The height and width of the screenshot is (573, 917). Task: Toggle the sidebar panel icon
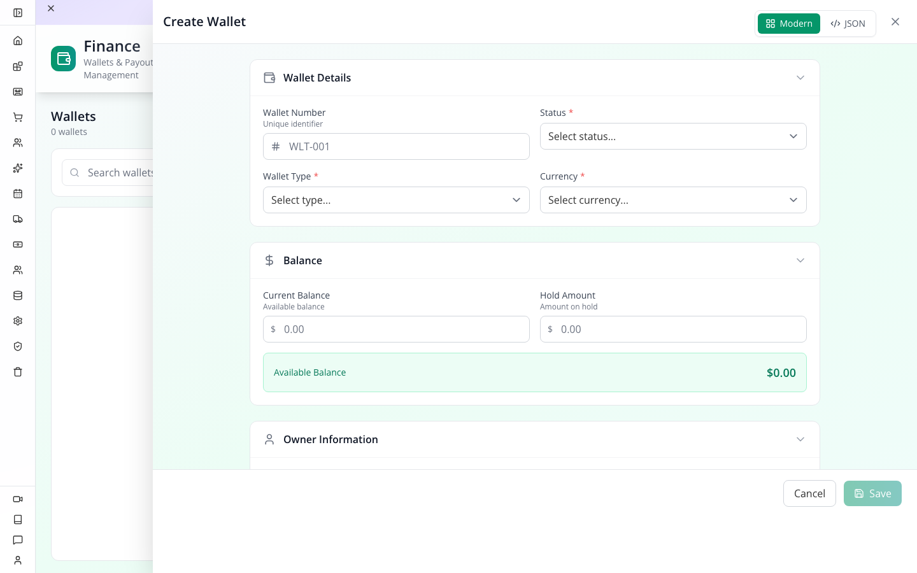click(18, 13)
